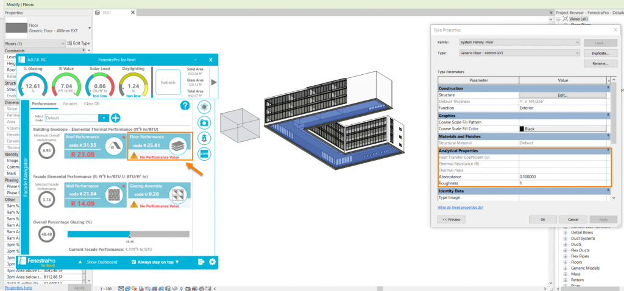Collapse the Identity Data group

(609, 191)
